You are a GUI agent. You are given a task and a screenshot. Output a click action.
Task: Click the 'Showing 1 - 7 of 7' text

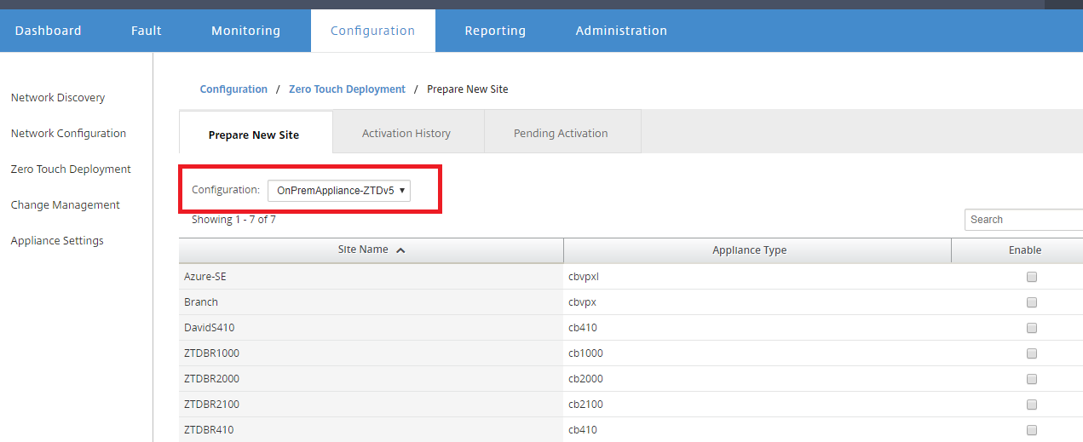(x=233, y=220)
